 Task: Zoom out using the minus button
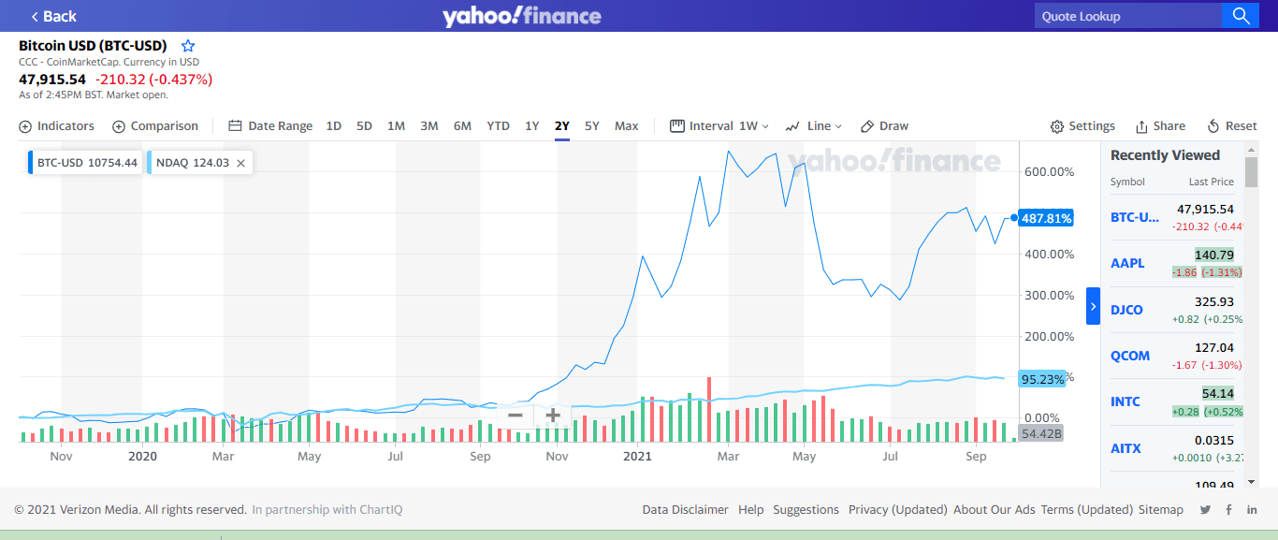coord(515,416)
